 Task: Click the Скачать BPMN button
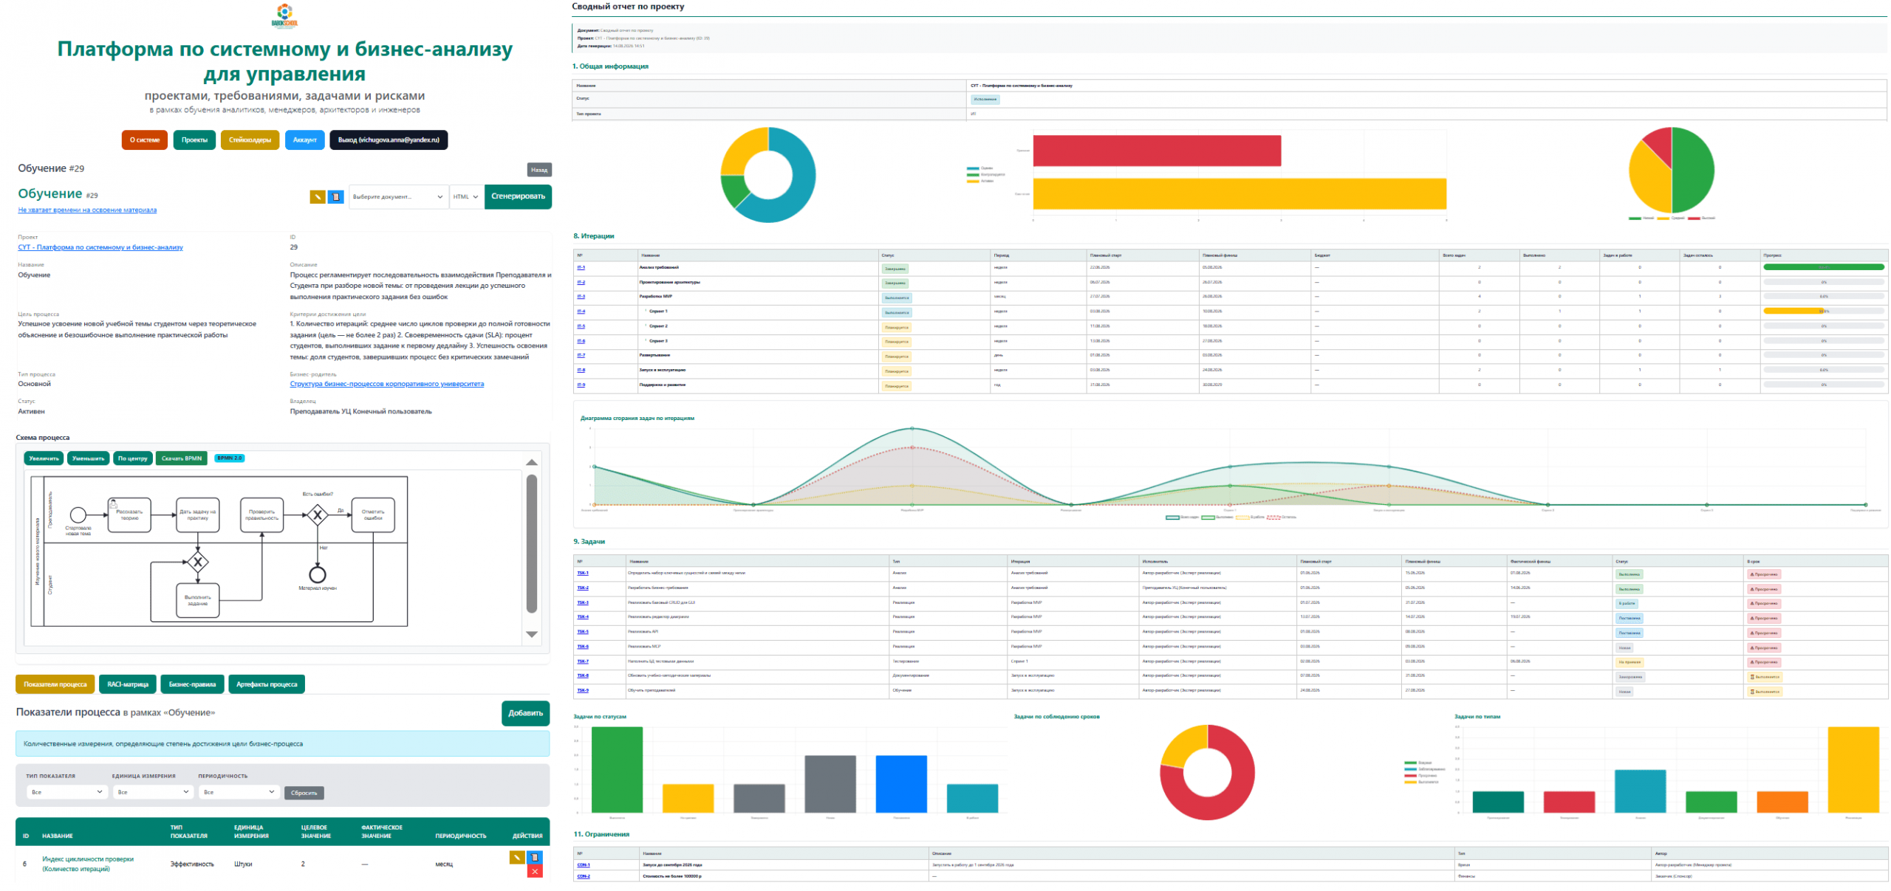tap(182, 458)
